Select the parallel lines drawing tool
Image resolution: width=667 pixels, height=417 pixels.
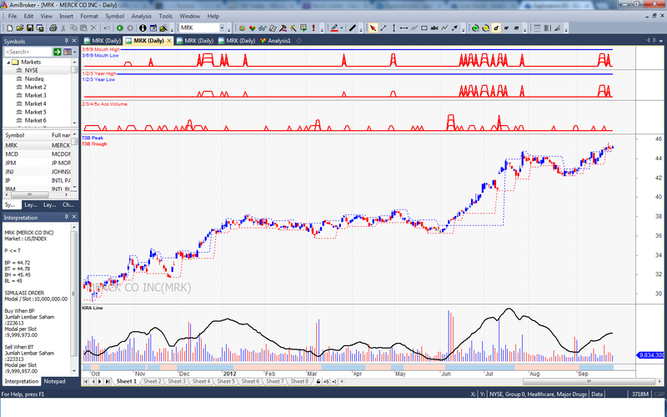point(414,28)
